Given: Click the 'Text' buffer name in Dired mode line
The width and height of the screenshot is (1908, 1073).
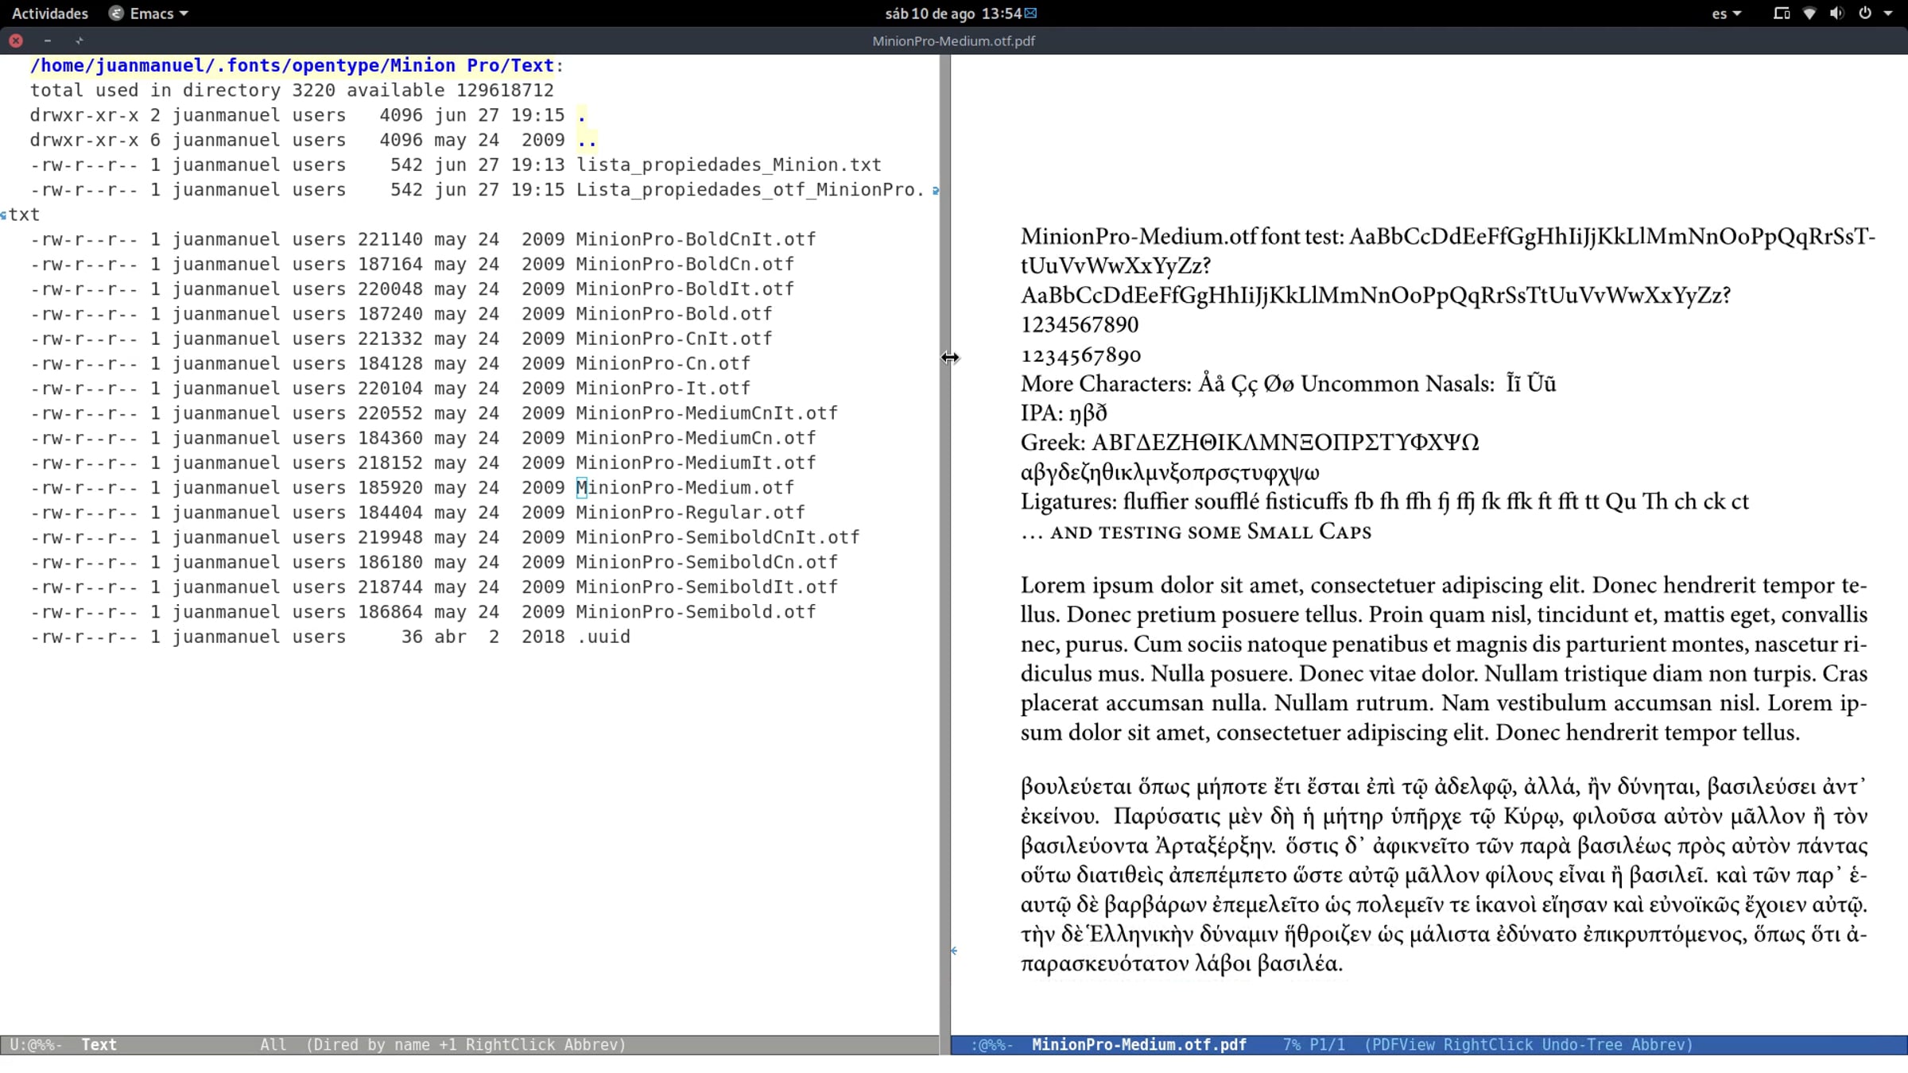Looking at the screenshot, I should [x=99, y=1045].
